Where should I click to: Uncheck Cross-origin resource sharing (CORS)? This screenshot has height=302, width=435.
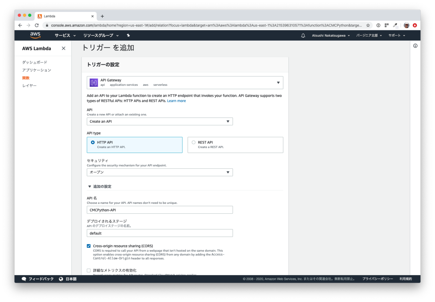(x=89, y=246)
